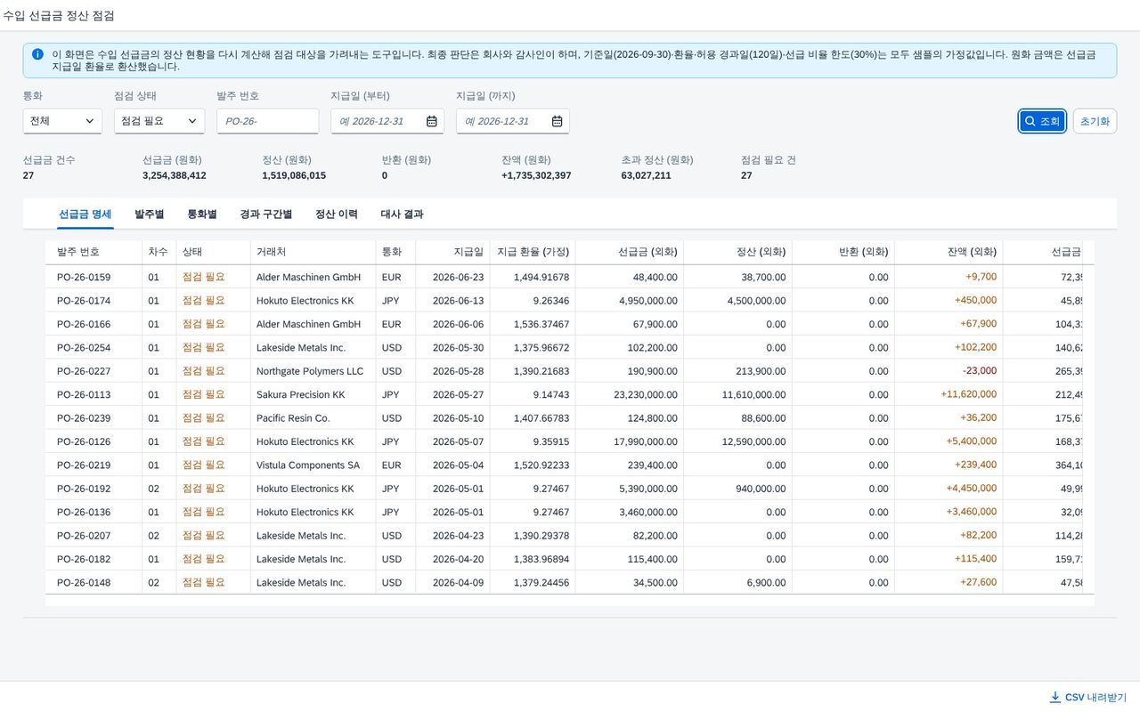Click the info icon in the notice banner
Image resolution: width=1140 pixels, height=712 pixels.
(x=37, y=54)
